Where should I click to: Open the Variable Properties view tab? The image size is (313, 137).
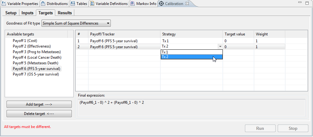point(20,4)
